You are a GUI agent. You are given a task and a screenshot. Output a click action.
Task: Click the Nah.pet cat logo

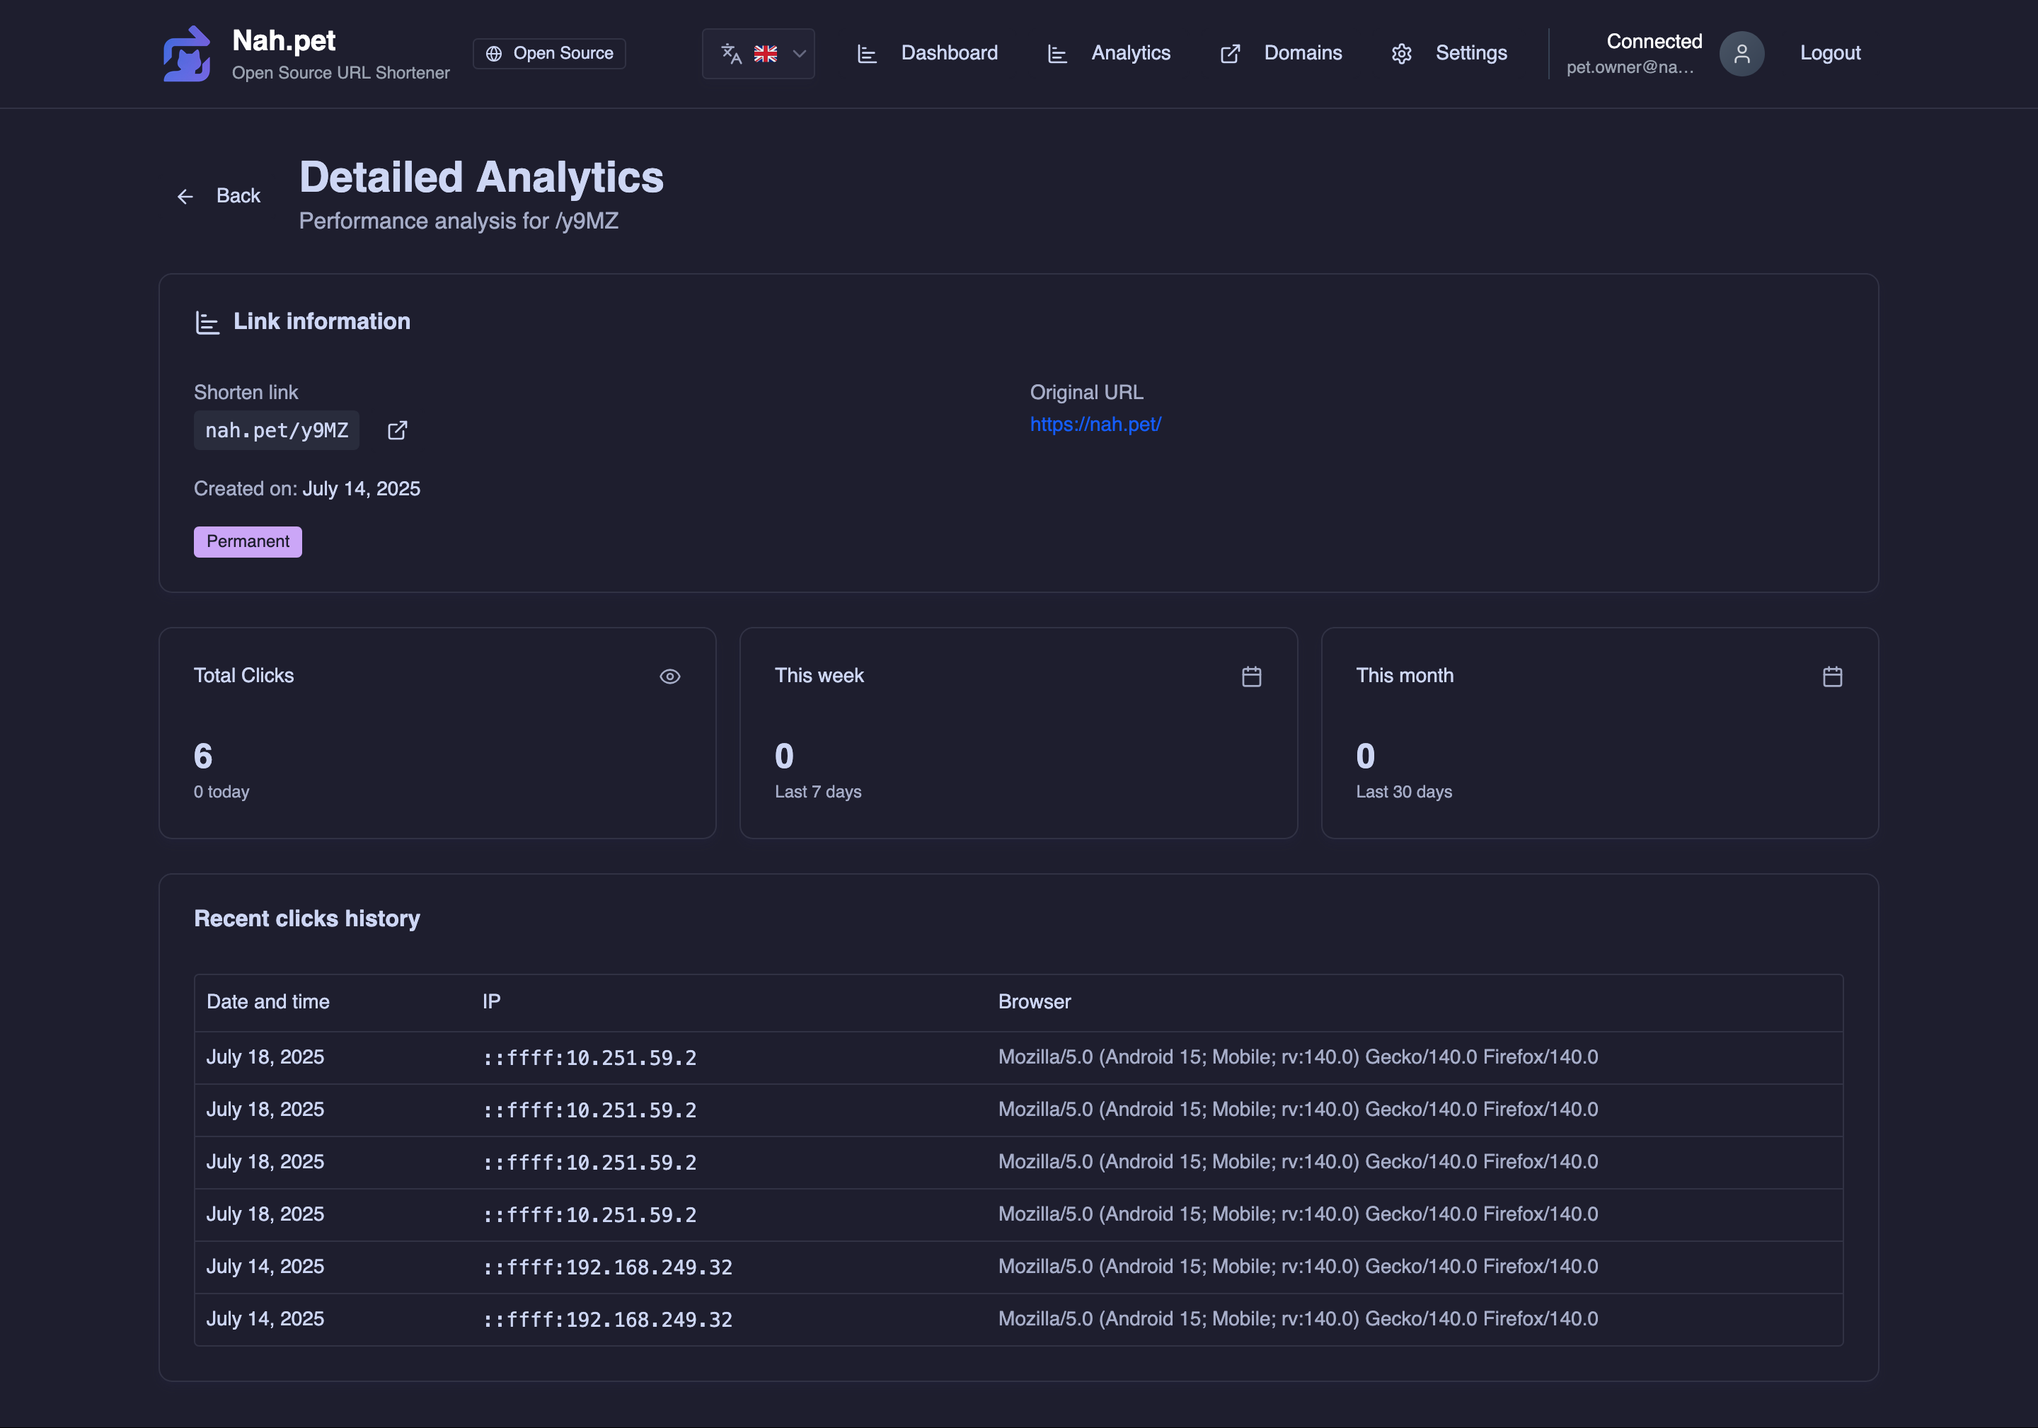pos(188,53)
